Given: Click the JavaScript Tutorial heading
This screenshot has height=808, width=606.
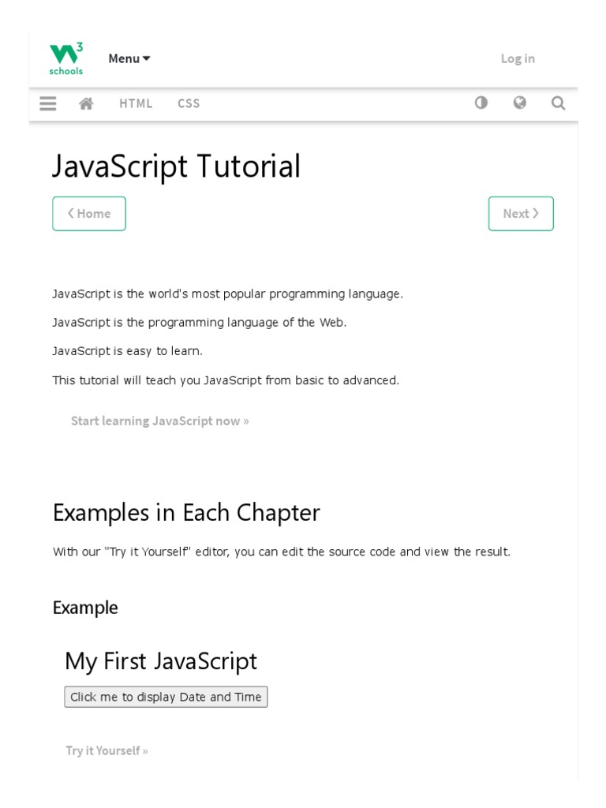Looking at the screenshot, I should pos(176,166).
